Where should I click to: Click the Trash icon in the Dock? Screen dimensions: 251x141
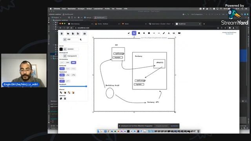tap(198, 131)
